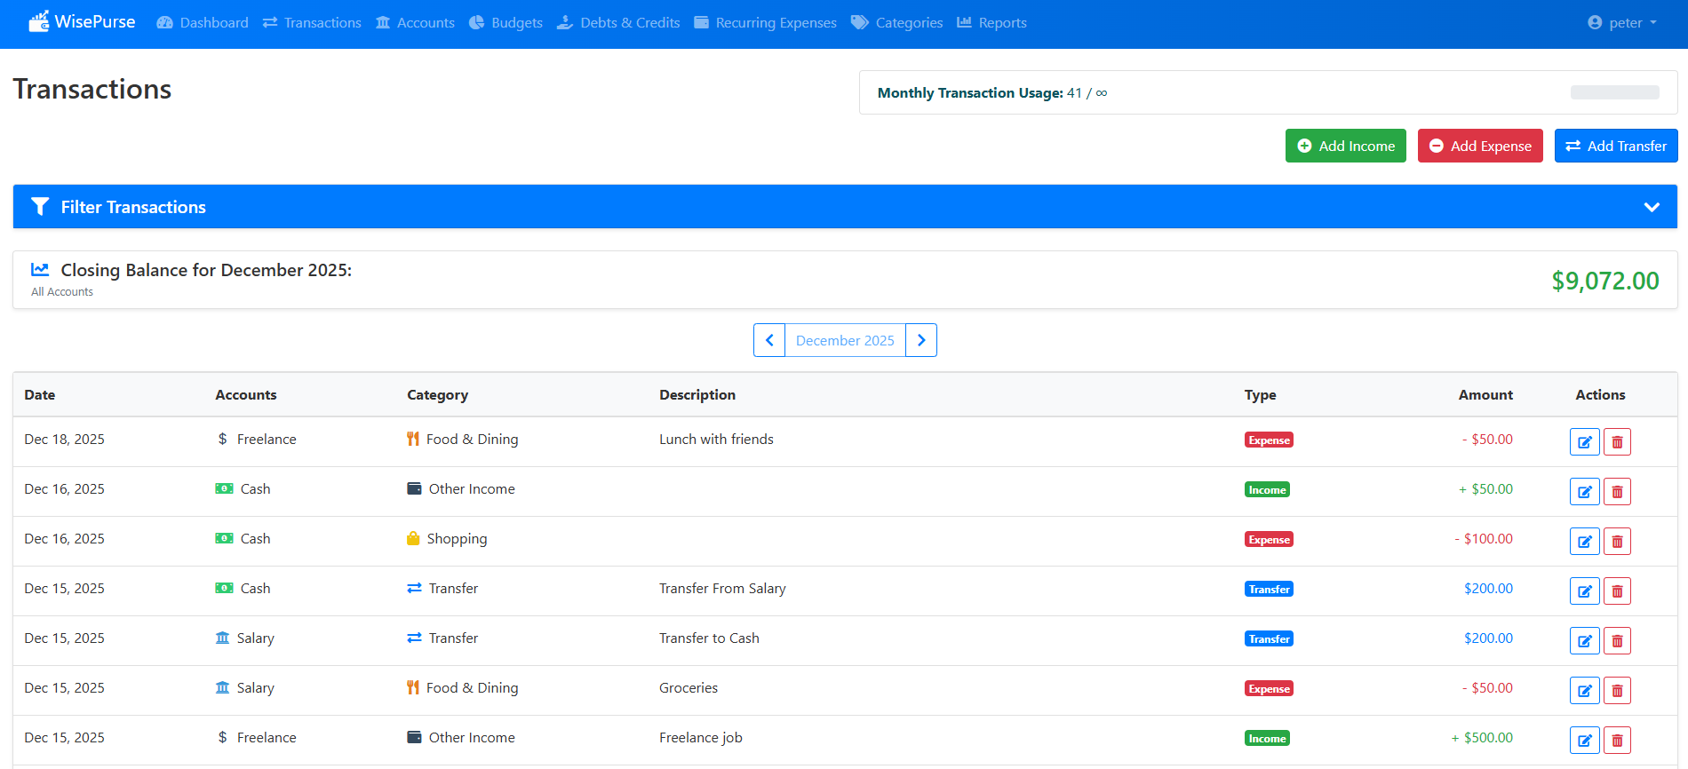This screenshot has width=1688, height=769.
Task: Click the Transfer badge for Transfer to Cash
Action: click(x=1269, y=638)
